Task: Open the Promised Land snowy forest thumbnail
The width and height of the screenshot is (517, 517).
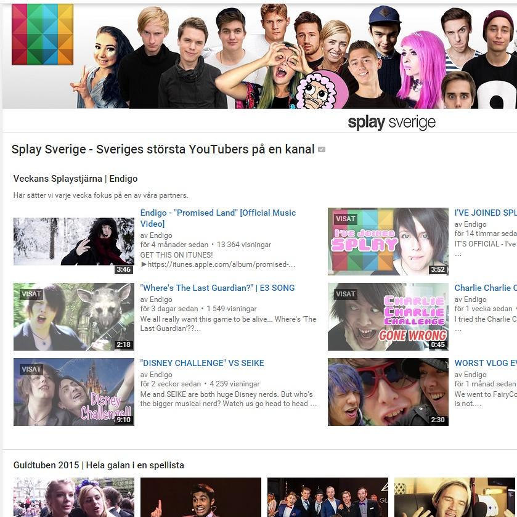Action: [x=74, y=242]
